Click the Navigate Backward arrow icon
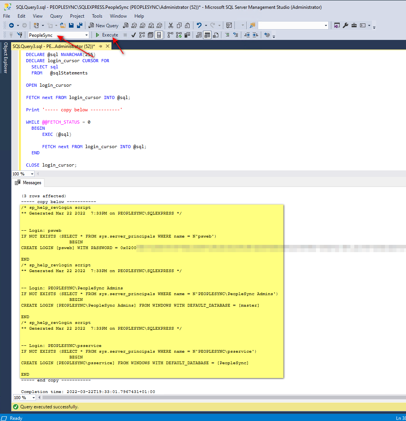 [x=11, y=25]
